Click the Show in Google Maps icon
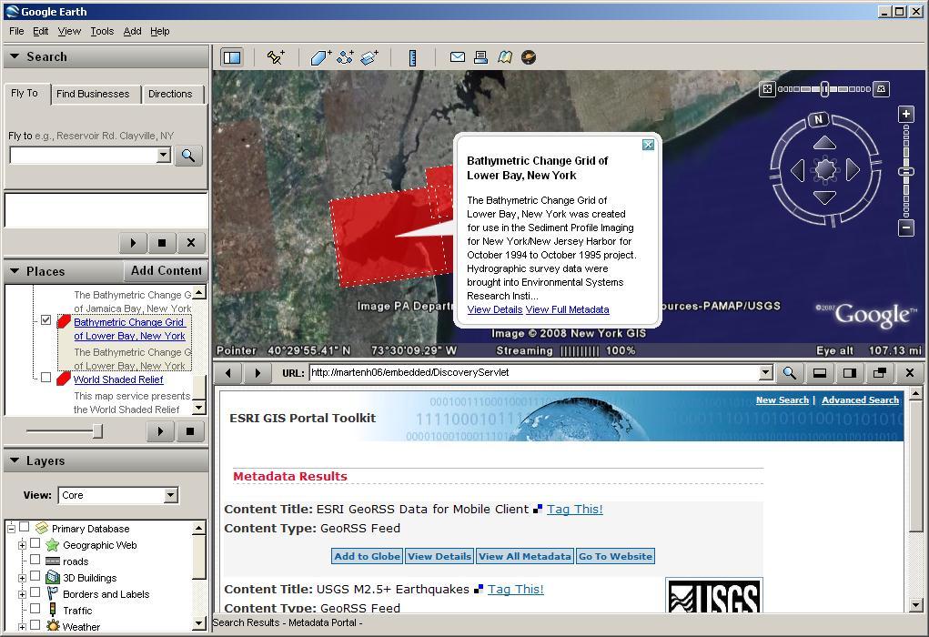 [505, 57]
